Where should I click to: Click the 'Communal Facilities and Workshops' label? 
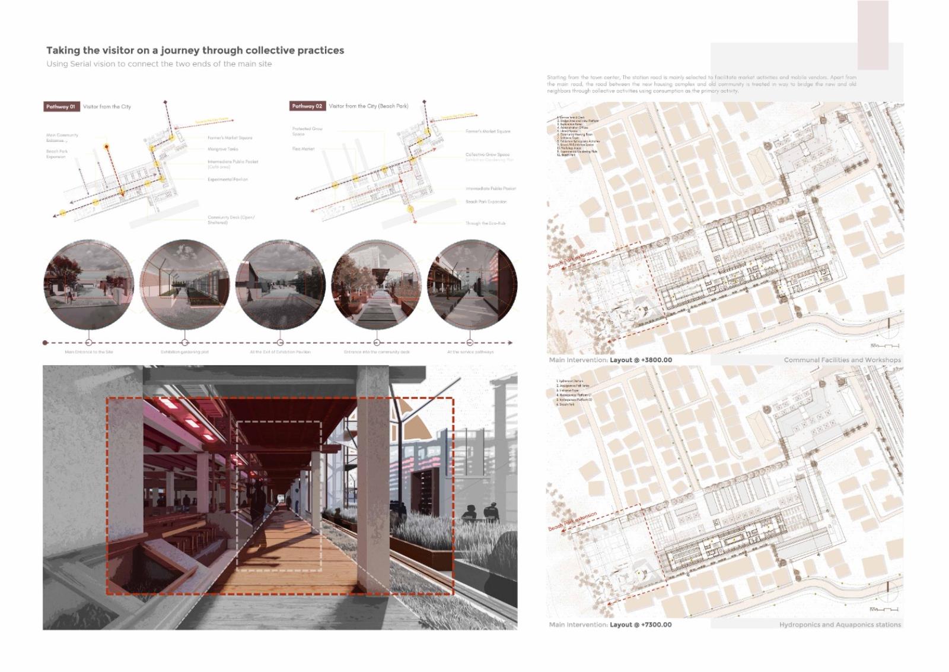842,360
